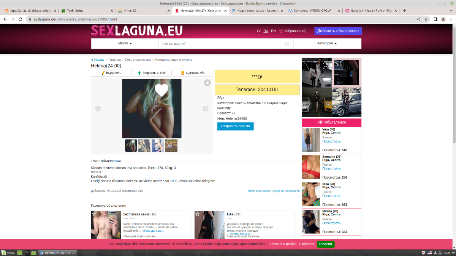Viewport: 456px width, 256px height.
Task: Click the search magnifier icon in the site search
Action: [x=287, y=44]
